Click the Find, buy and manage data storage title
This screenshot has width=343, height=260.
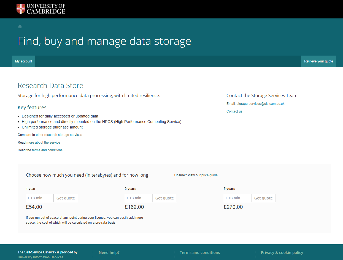click(x=104, y=41)
